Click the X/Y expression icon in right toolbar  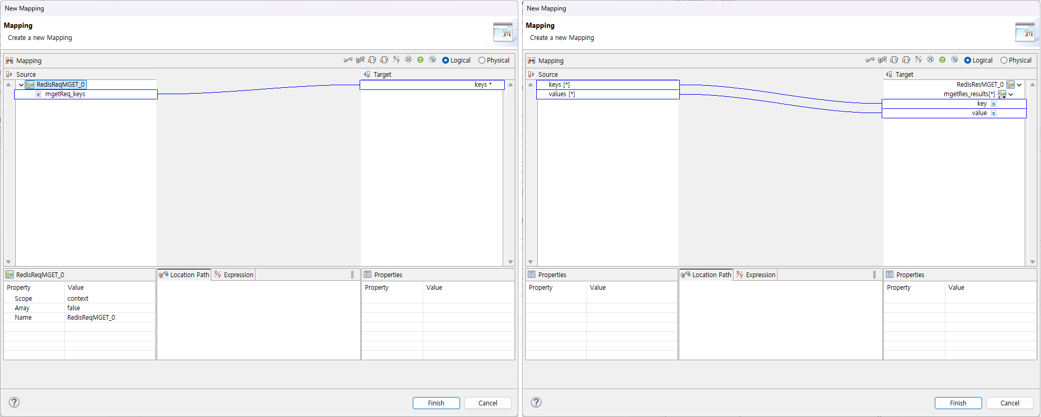pyautogui.click(x=918, y=60)
